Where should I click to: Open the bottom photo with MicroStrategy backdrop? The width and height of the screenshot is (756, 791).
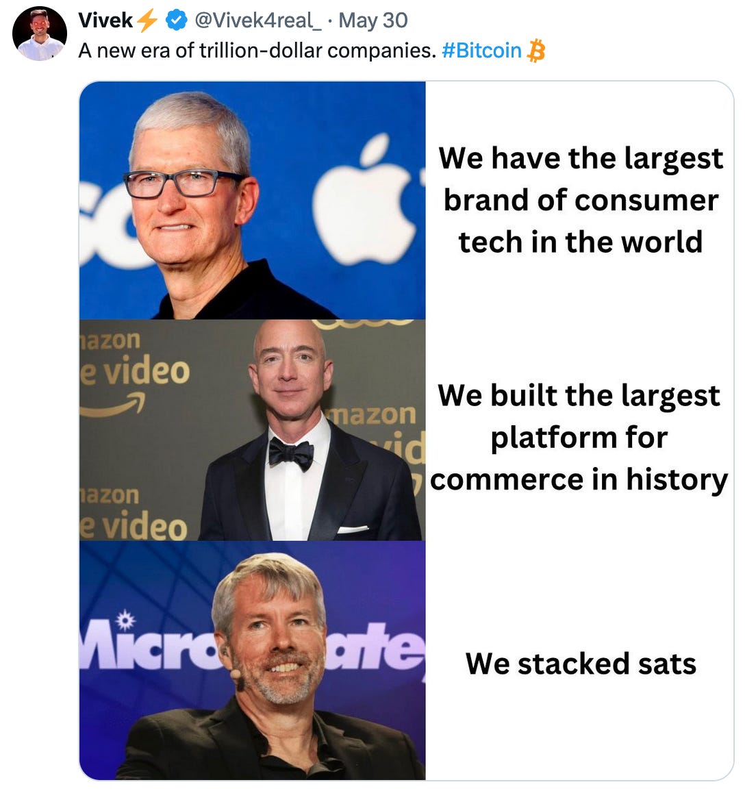[x=252, y=660]
